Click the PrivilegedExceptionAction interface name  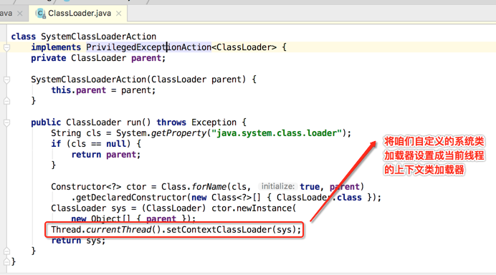click(148, 47)
